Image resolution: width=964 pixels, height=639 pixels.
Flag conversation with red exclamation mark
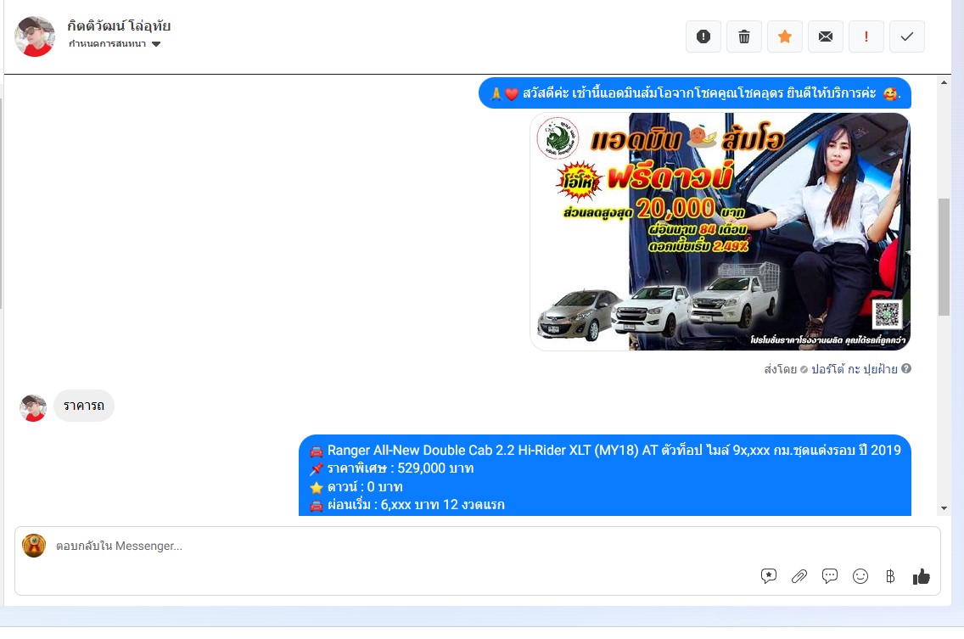866,36
